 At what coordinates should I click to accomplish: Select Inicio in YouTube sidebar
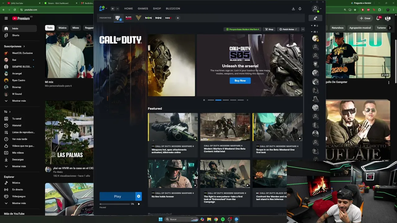click(19, 28)
